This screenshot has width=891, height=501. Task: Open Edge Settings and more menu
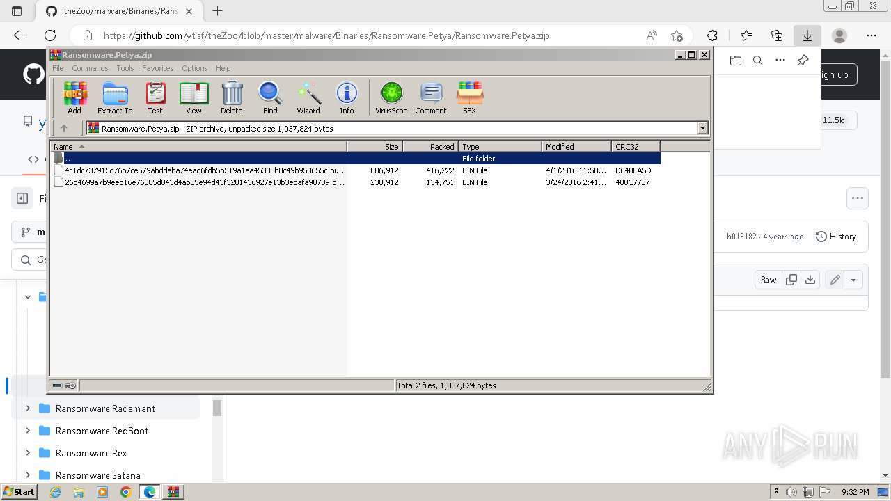click(872, 35)
